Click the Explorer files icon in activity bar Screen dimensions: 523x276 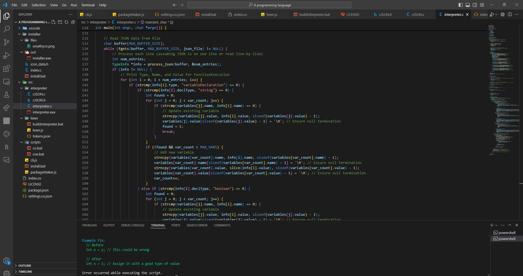pos(7,16)
